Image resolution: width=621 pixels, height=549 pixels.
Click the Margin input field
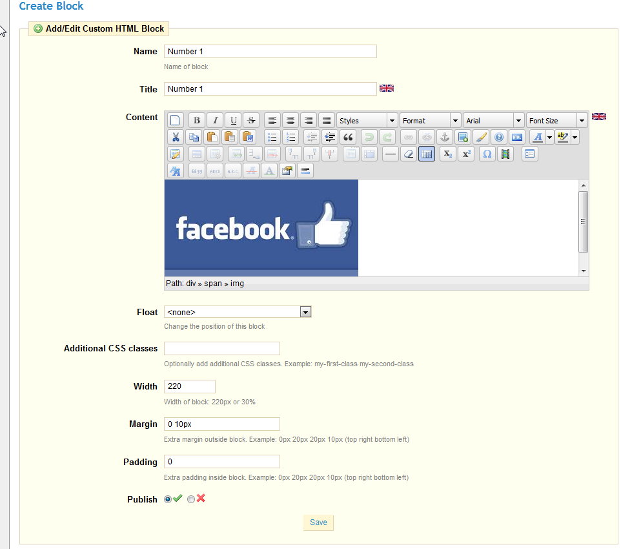point(222,424)
